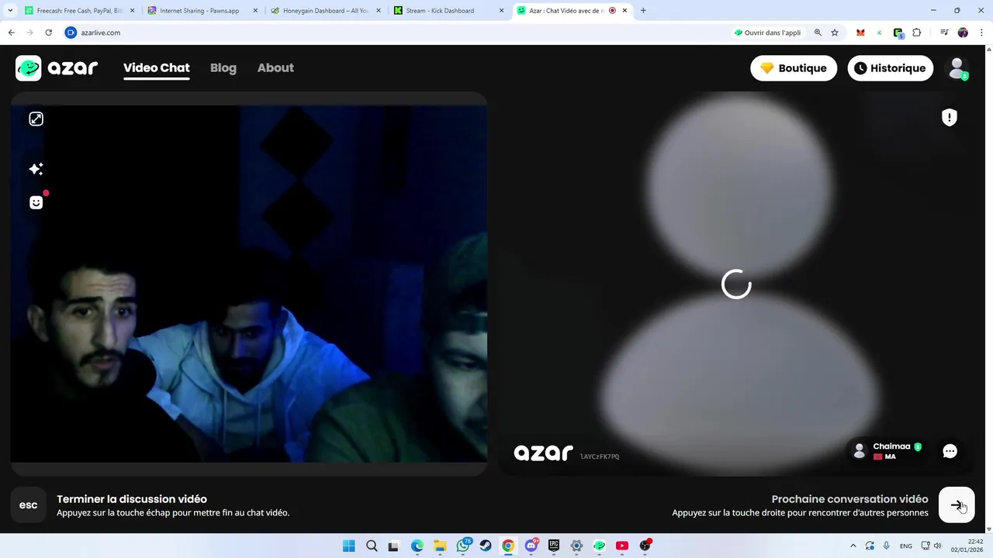Screen dimensions: 993x558
Task: Bookmark this page with star
Action: (835, 33)
